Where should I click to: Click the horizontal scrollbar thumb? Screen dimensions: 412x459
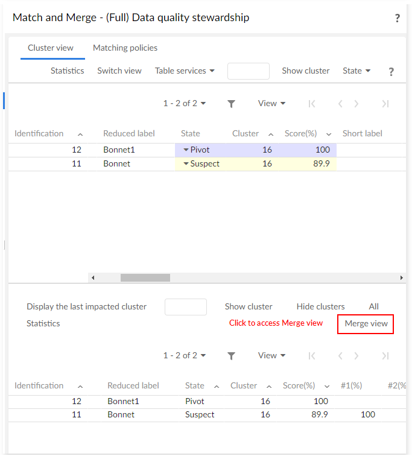(145, 278)
